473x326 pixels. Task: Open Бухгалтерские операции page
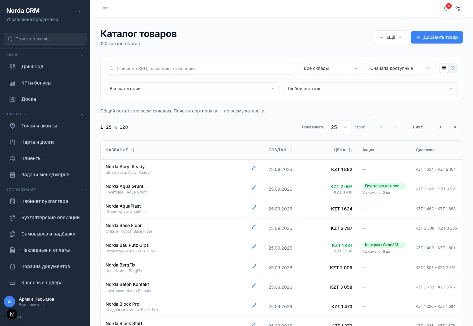point(45,218)
